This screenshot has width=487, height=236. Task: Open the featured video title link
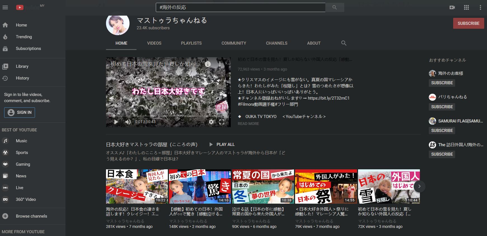295,59
